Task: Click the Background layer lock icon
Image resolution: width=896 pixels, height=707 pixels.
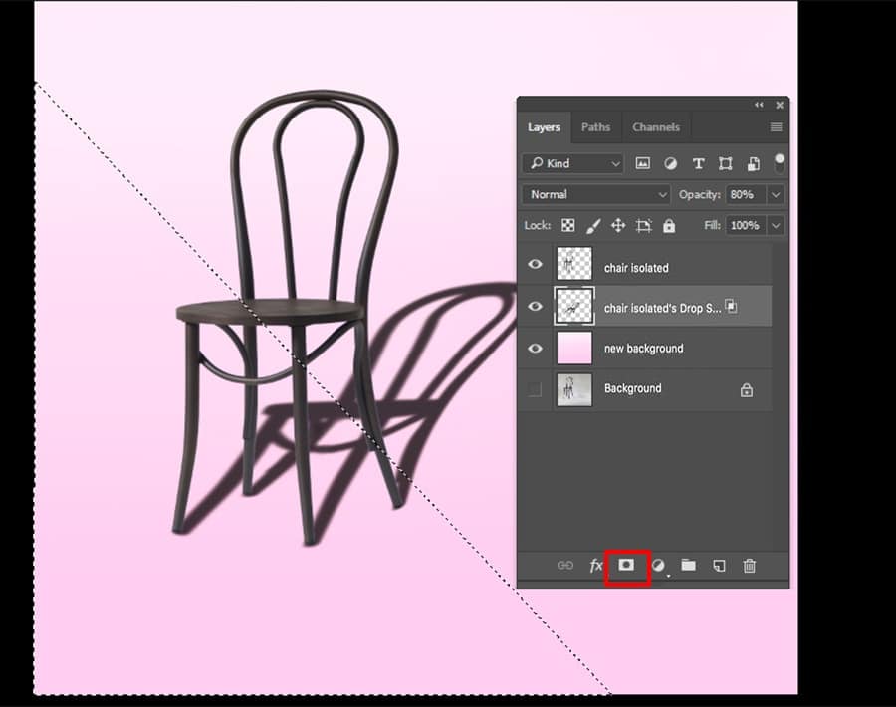Action: (x=747, y=389)
